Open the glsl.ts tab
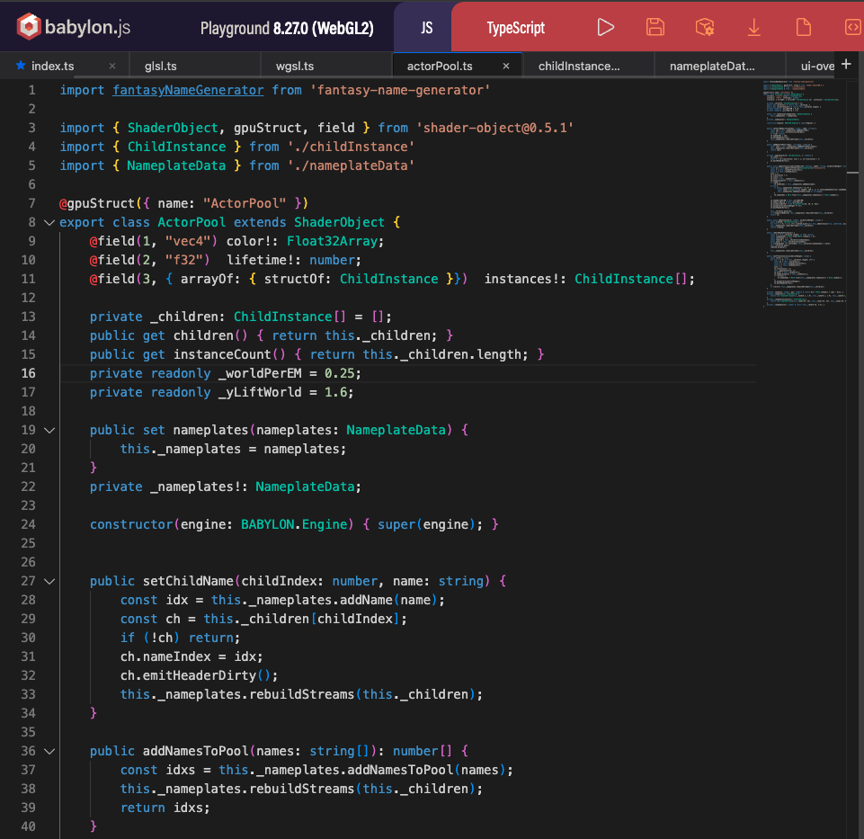 click(160, 66)
